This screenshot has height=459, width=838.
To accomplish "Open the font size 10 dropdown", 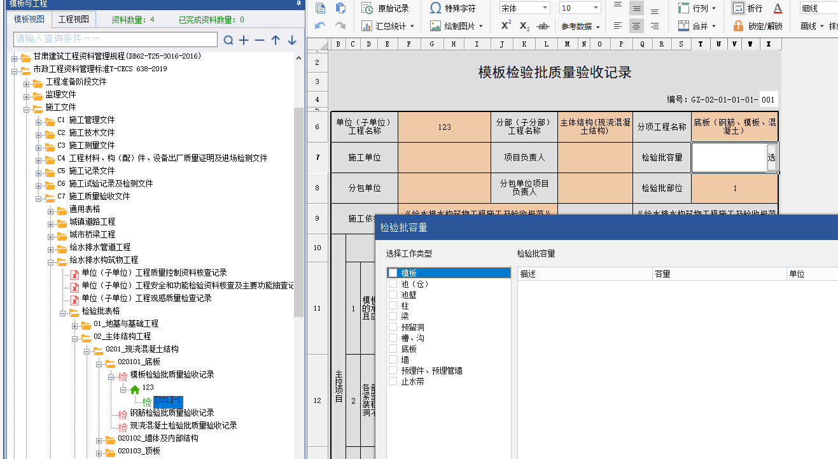I will click(x=596, y=8).
